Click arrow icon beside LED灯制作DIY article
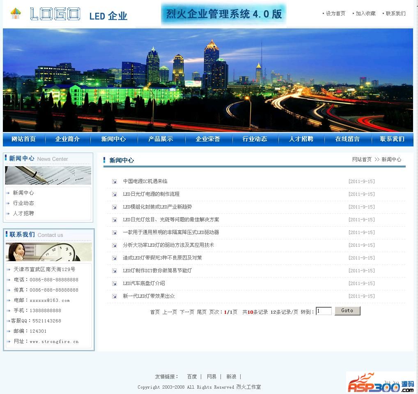This screenshot has width=418, height=394. (x=115, y=271)
